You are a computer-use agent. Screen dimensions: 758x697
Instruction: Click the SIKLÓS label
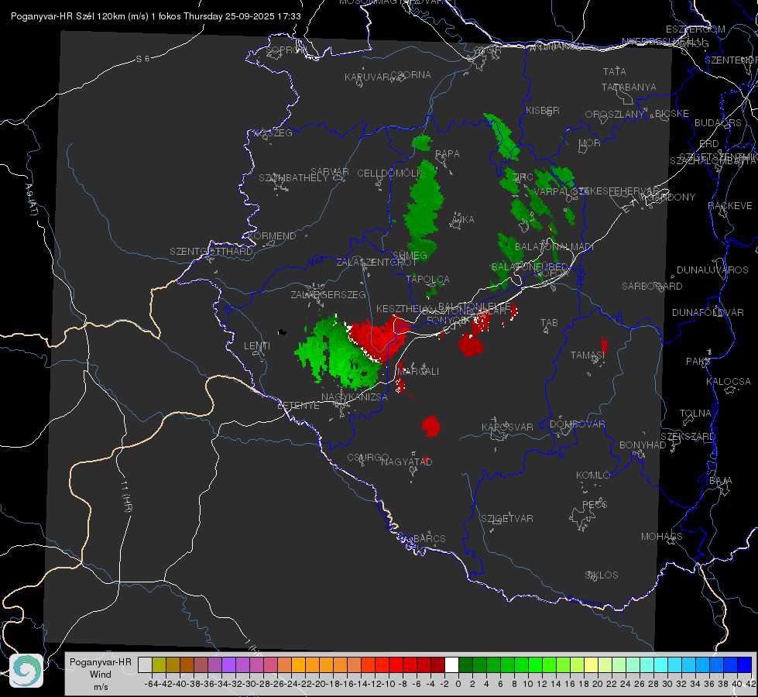pyautogui.click(x=602, y=575)
